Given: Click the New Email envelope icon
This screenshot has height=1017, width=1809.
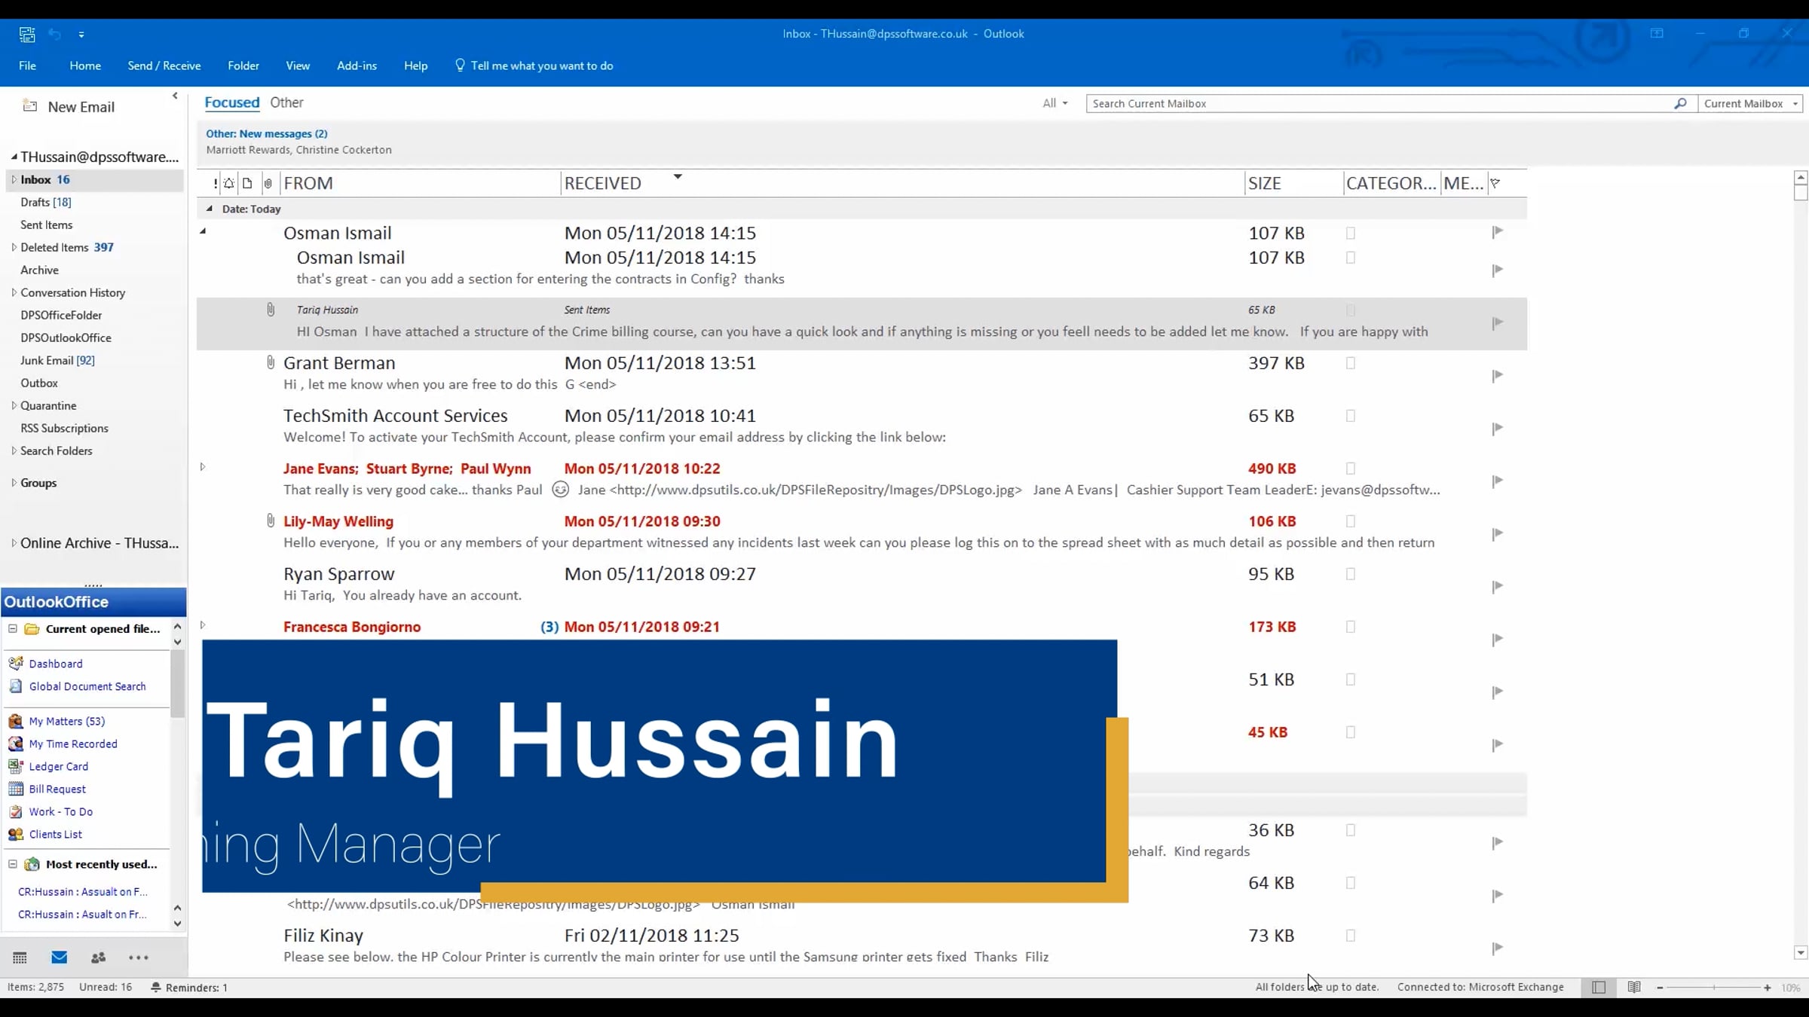Looking at the screenshot, I should (x=30, y=106).
